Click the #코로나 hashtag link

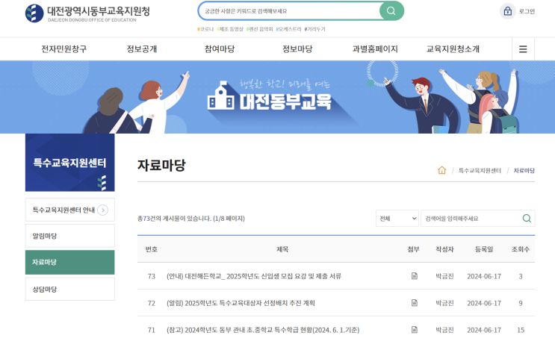205,29
